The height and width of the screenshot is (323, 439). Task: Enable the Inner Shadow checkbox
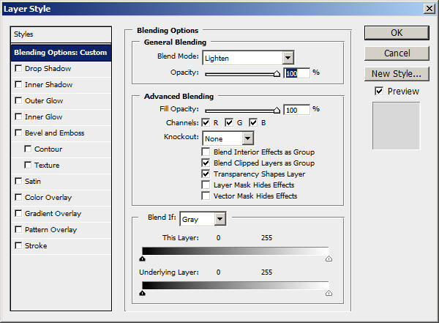pos(18,84)
